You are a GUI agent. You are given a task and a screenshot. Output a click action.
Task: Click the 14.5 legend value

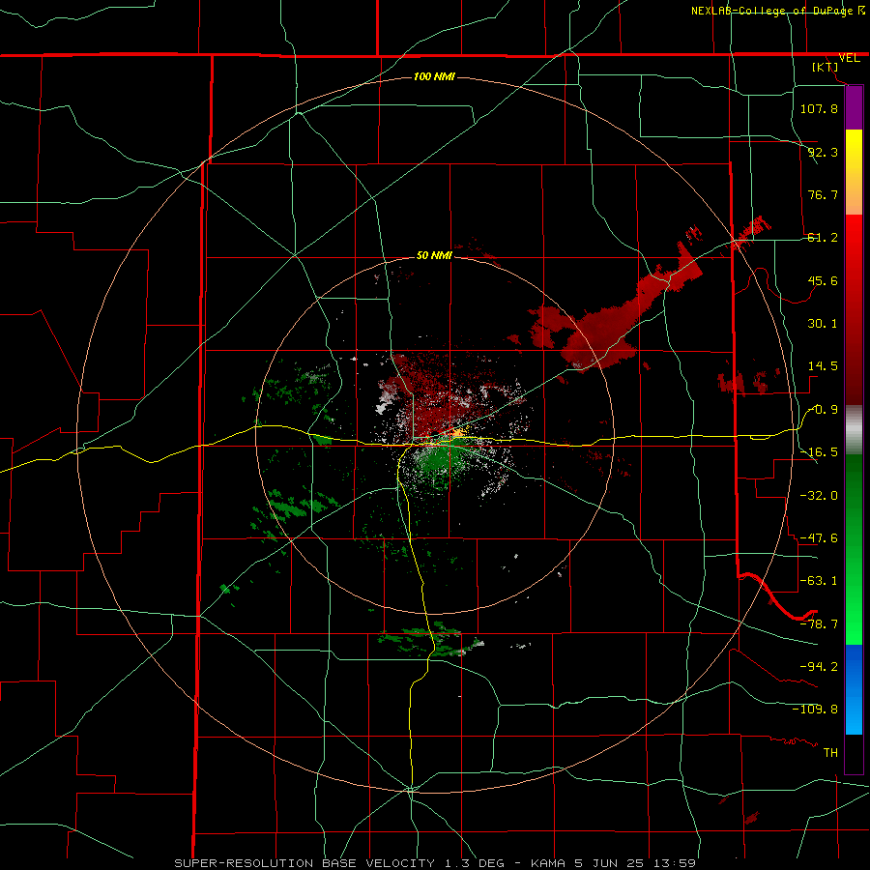coord(823,366)
